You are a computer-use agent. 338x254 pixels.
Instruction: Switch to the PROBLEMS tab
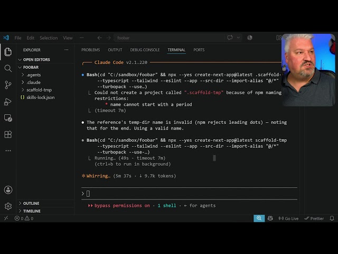[x=90, y=50]
